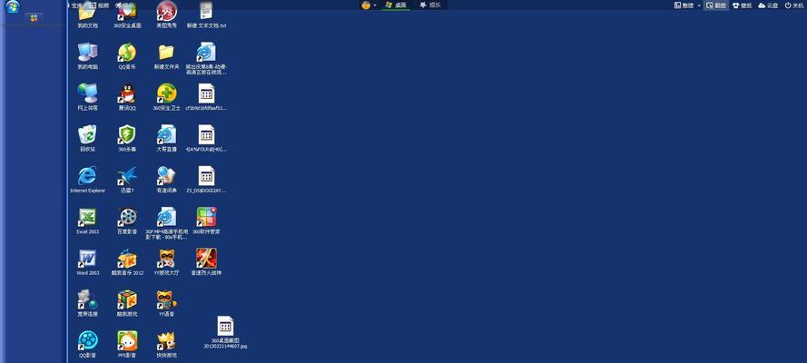Click the 关机 shutdown button

pos(793,5)
